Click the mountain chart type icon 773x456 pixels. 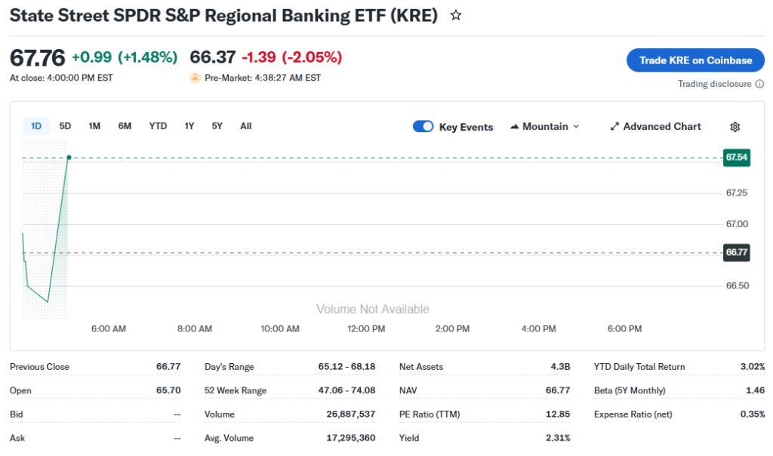click(515, 127)
